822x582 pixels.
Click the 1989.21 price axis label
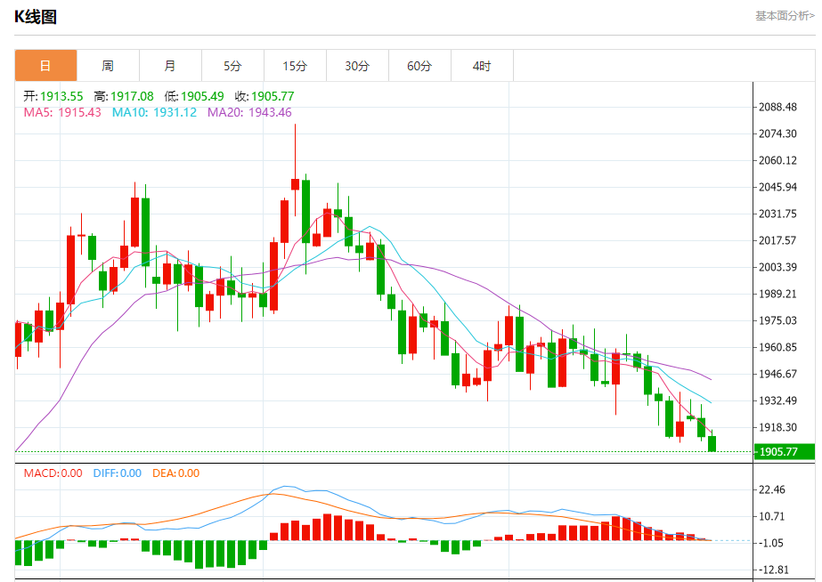tap(778, 294)
